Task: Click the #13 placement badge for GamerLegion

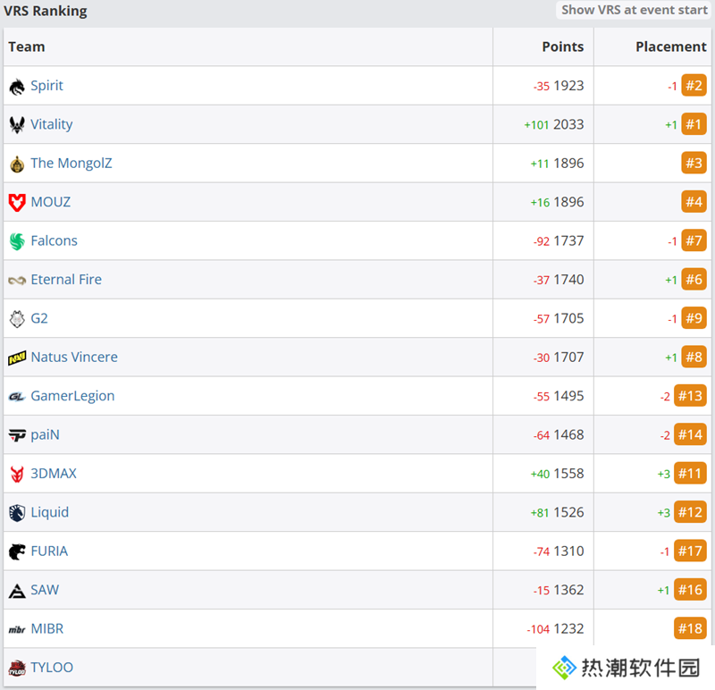Action: tap(690, 395)
